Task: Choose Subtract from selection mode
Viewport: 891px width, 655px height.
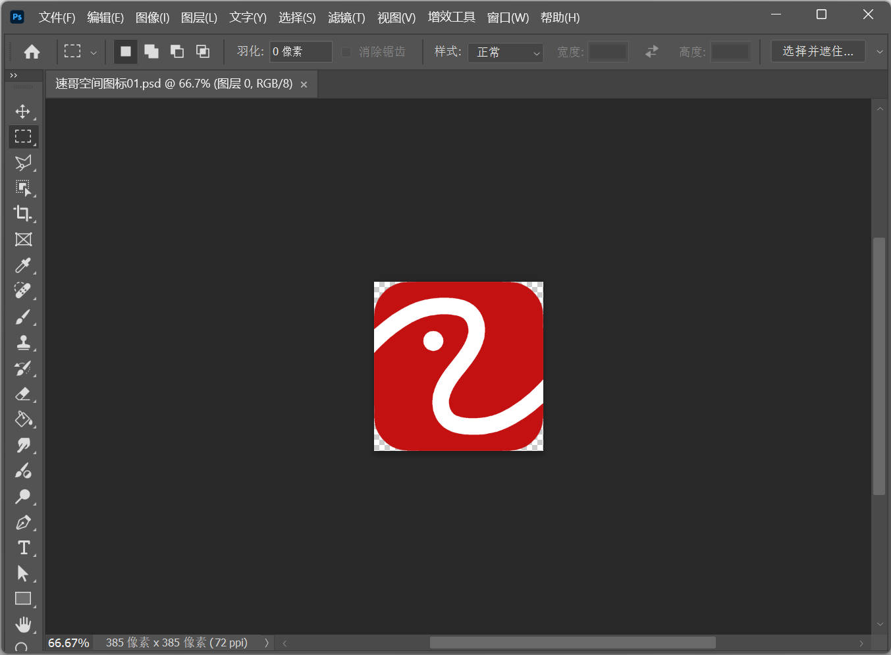Action: coord(177,51)
